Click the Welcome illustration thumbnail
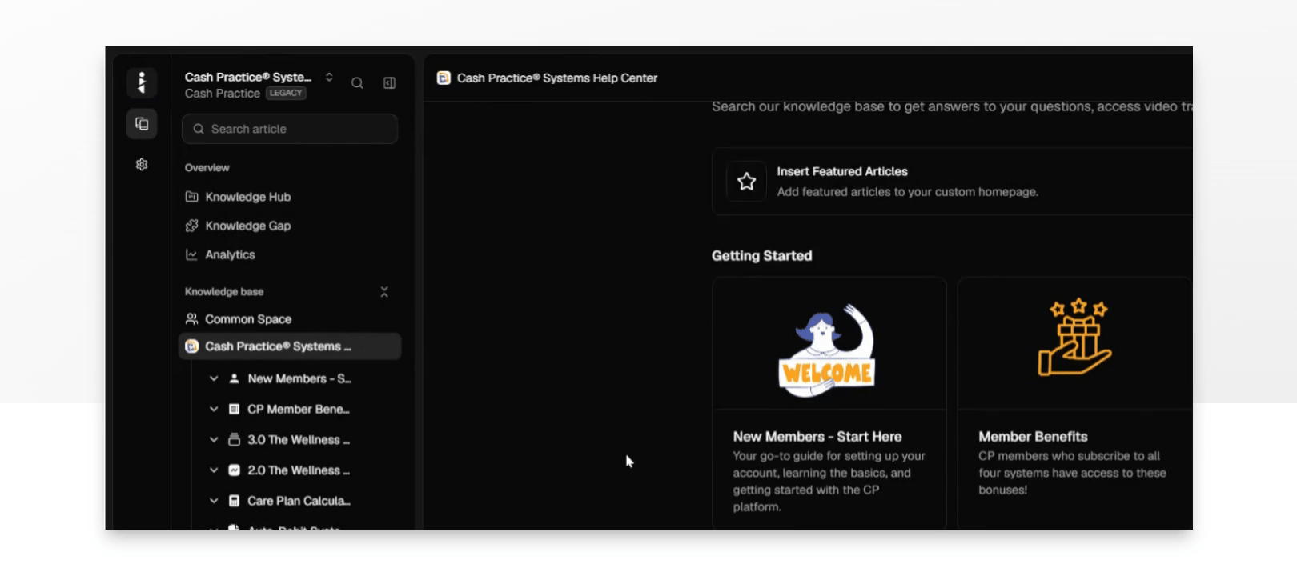The width and height of the screenshot is (1297, 576). tap(829, 350)
